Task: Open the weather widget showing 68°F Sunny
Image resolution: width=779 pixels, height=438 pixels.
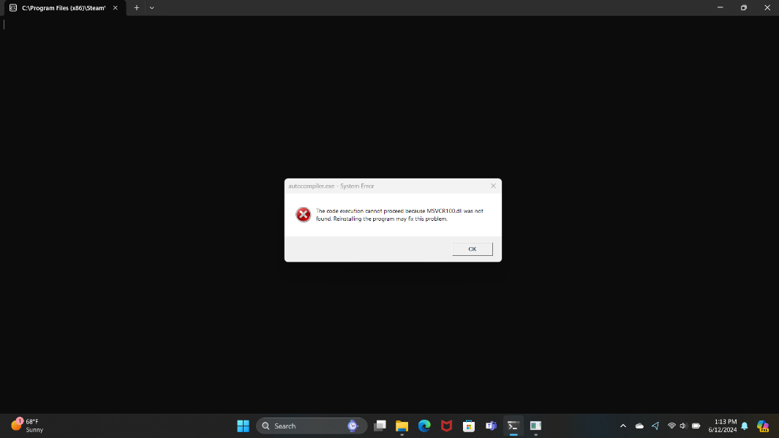Action: [28, 426]
